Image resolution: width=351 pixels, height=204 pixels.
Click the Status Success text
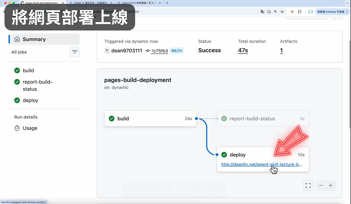[x=210, y=50]
